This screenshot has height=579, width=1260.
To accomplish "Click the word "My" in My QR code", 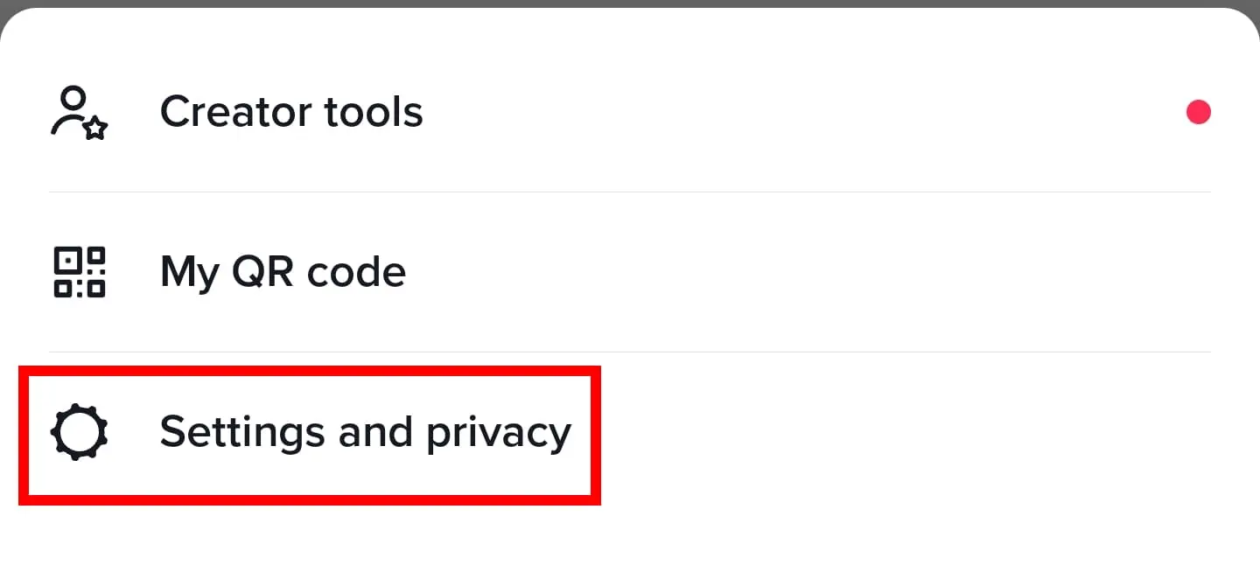I will [x=190, y=272].
